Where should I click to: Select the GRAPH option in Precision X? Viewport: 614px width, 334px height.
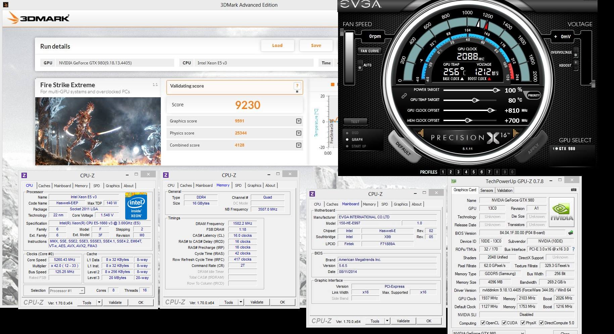point(347,140)
